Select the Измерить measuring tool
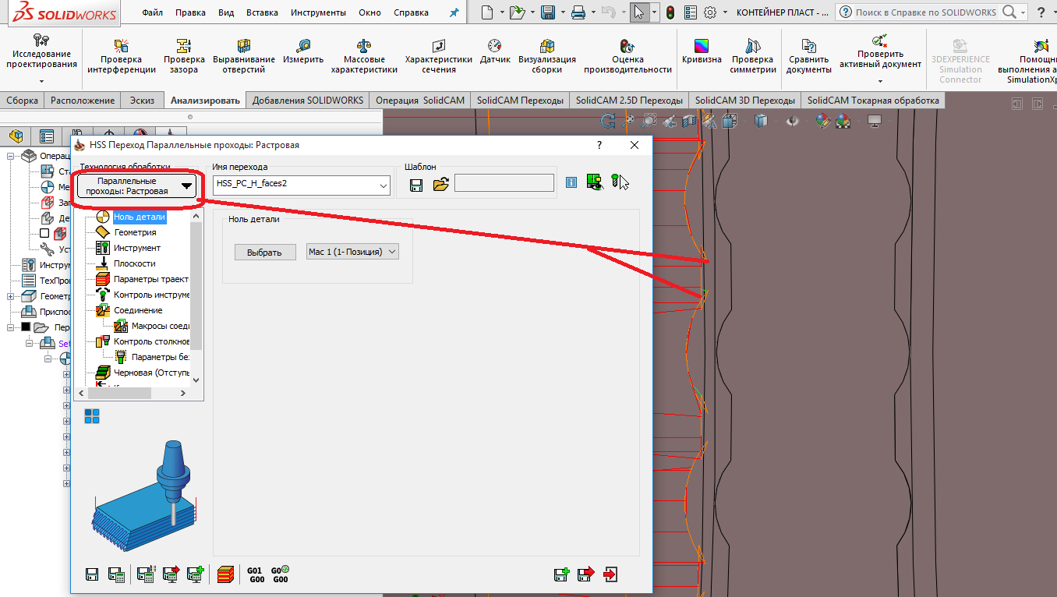 pos(303,51)
